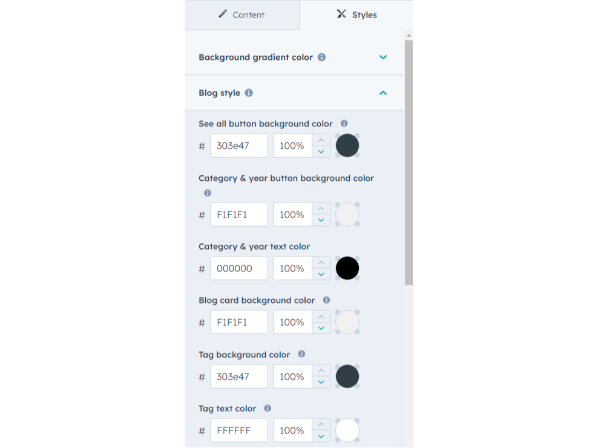
Task: Click the See all button color swatch
Action: pyautogui.click(x=347, y=145)
